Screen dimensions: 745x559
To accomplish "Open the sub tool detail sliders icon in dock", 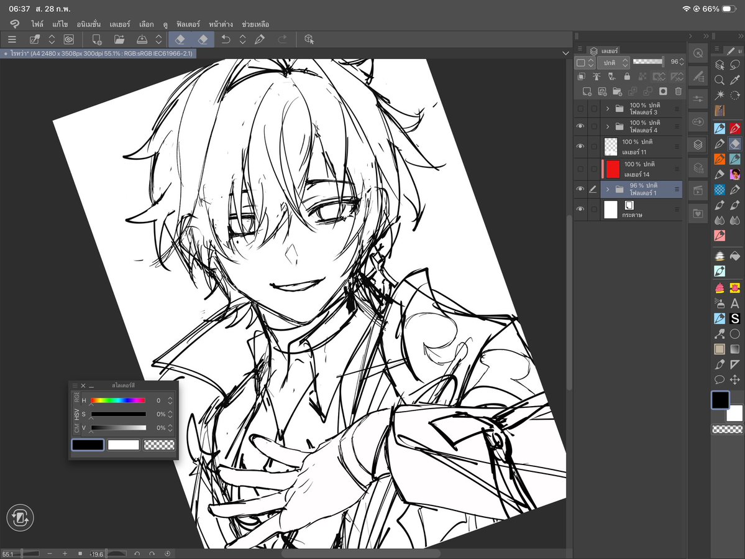I will 698,99.
